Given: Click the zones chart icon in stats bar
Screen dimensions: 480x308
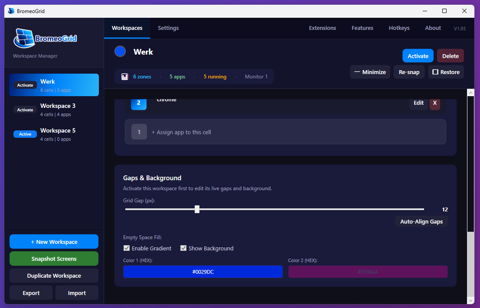Looking at the screenshot, I should 124,77.
